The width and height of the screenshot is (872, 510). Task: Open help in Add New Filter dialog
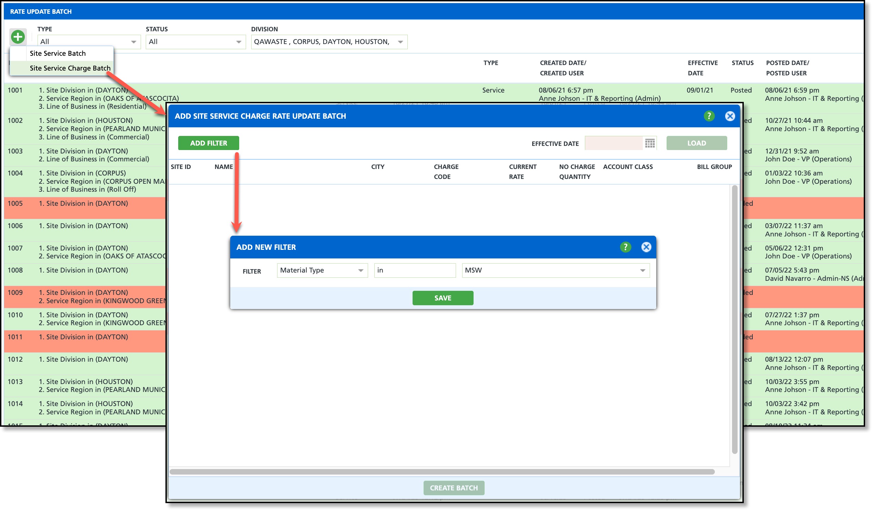coord(625,247)
